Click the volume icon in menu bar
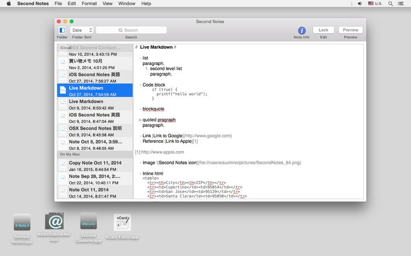 click(360, 4)
